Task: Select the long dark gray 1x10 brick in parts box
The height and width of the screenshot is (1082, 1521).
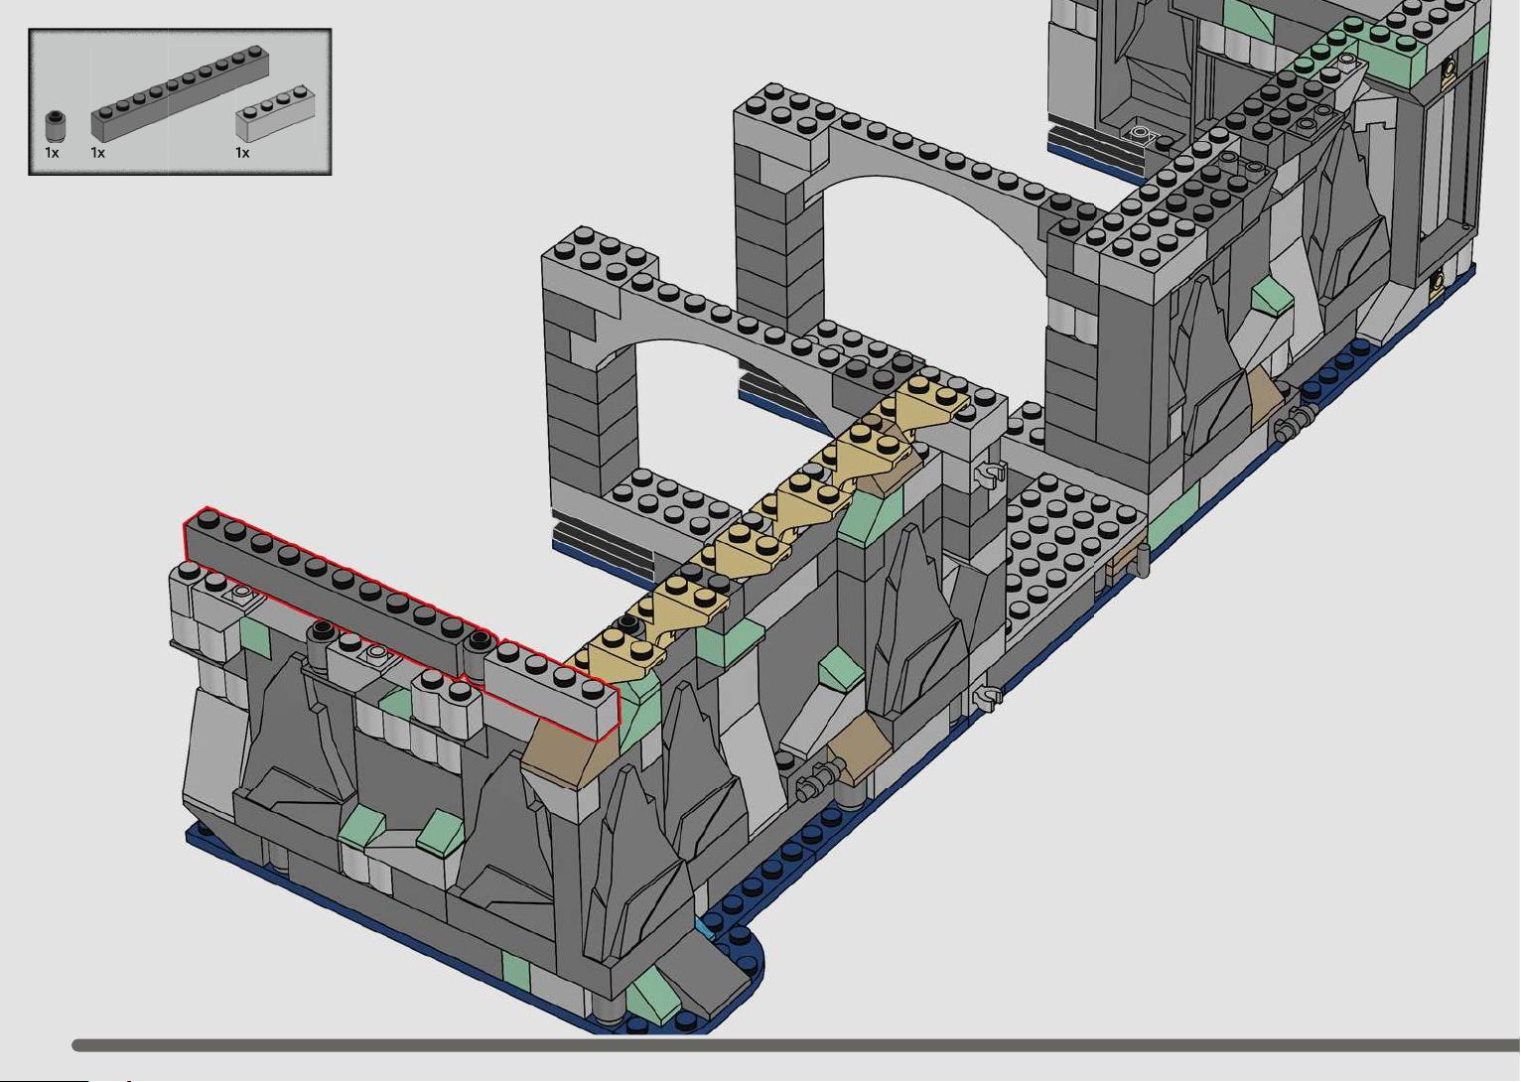Action: click(x=180, y=92)
